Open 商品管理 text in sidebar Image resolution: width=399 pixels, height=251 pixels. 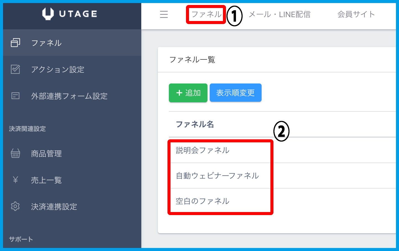46,153
